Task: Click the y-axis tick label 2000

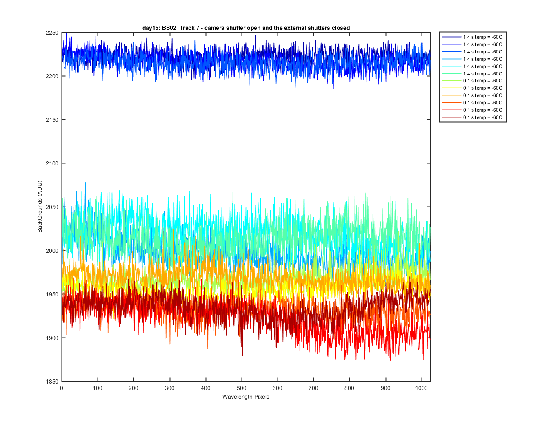Action: coord(52,251)
